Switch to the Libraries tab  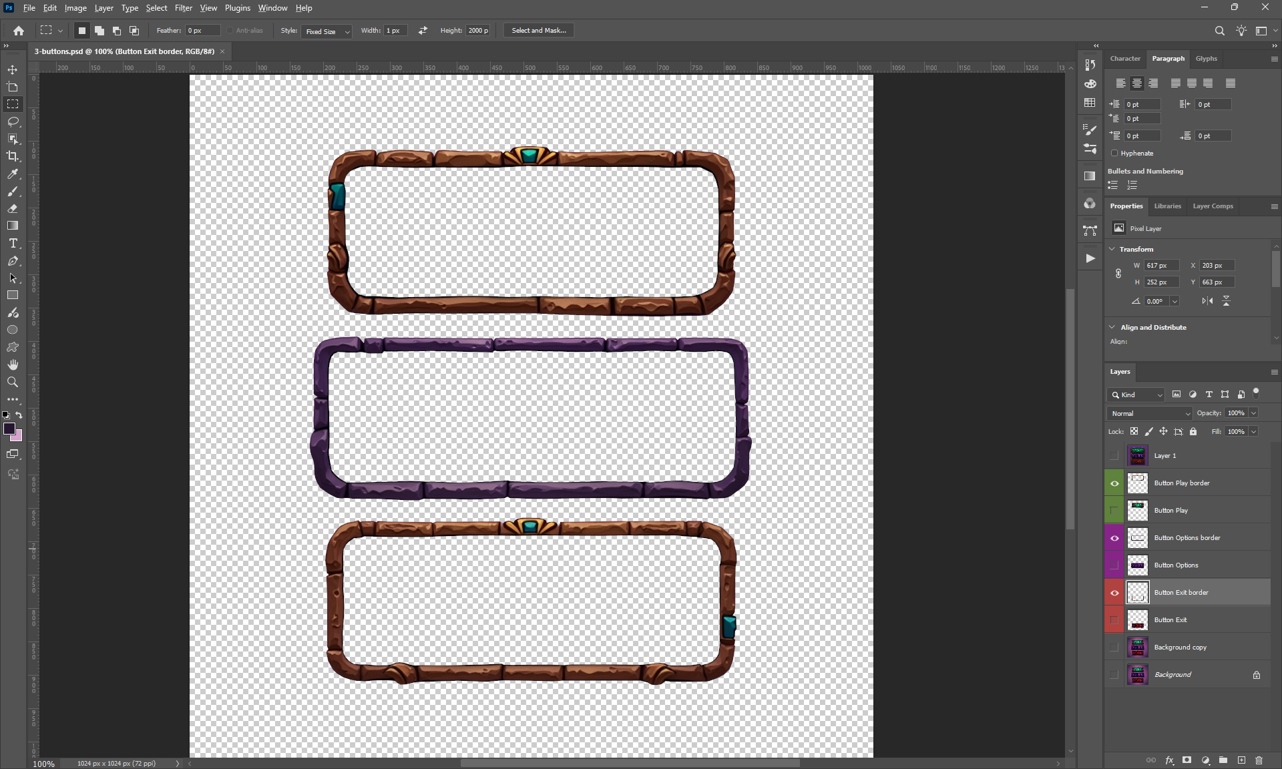1167,206
